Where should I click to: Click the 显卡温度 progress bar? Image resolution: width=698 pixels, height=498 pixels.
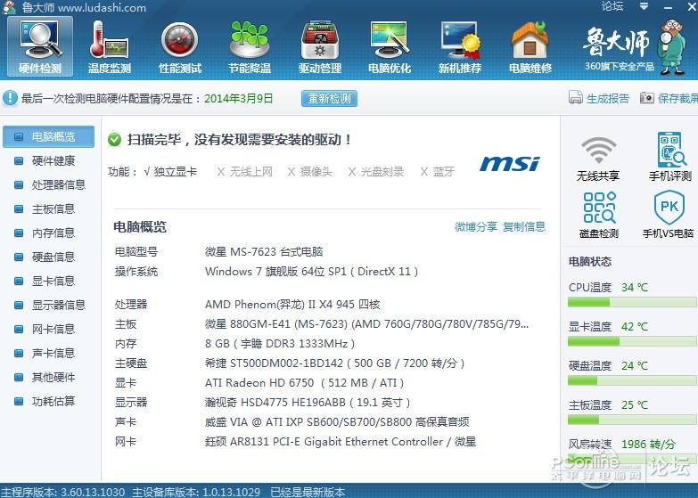click(x=632, y=341)
